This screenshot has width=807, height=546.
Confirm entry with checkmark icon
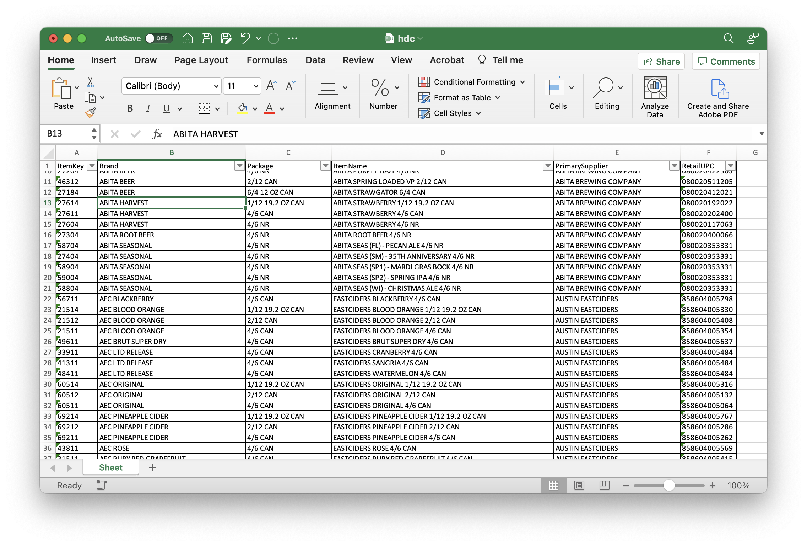pos(135,134)
